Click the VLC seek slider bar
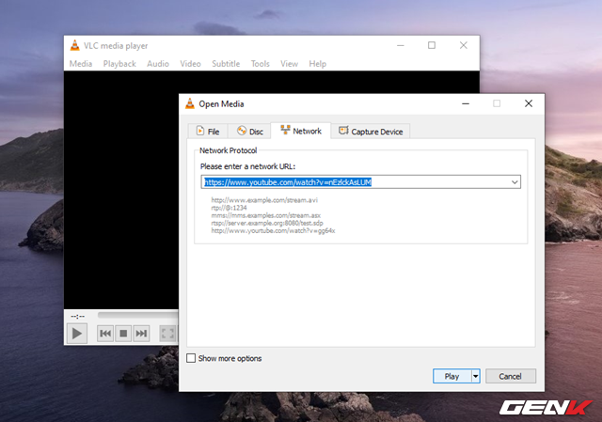This screenshot has height=422, width=602. (138, 315)
